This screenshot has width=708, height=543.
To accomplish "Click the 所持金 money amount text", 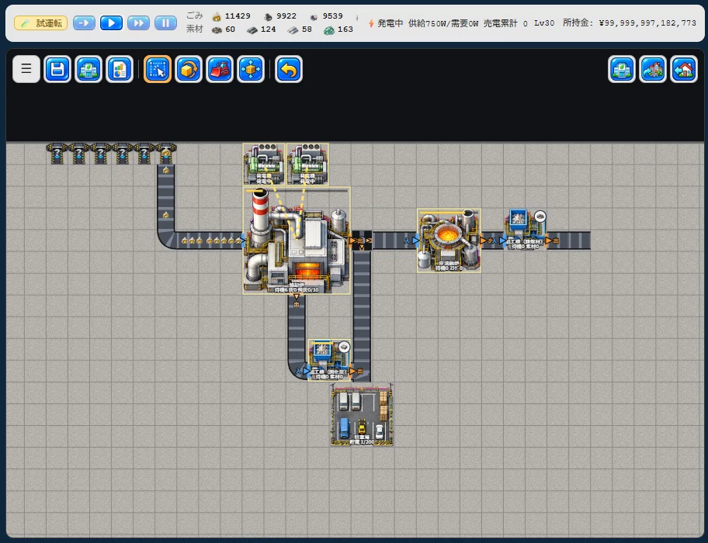I will [x=630, y=23].
